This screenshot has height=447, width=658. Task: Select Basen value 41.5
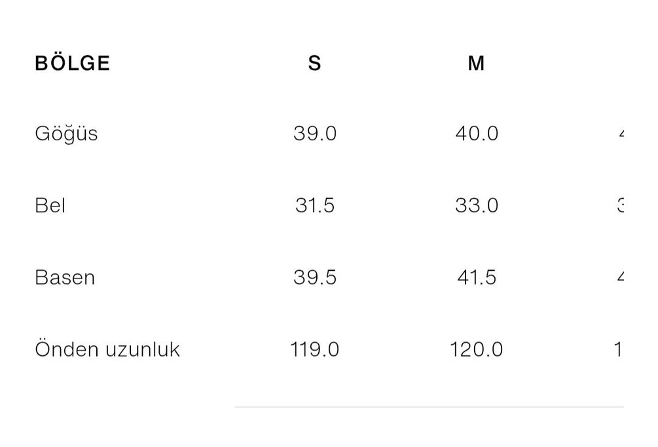point(477,277)
